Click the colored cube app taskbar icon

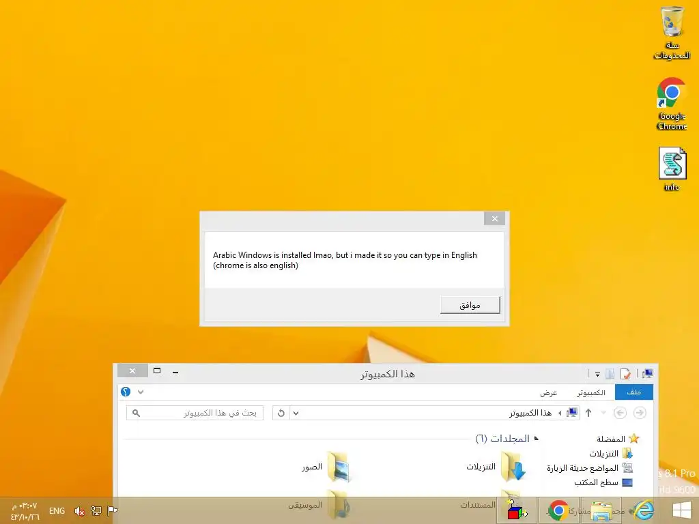pos(516,510)
